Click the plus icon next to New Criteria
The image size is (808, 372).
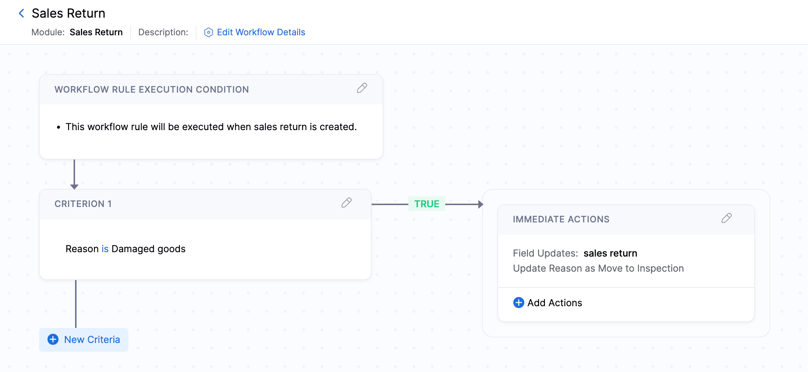click(53, 340)
